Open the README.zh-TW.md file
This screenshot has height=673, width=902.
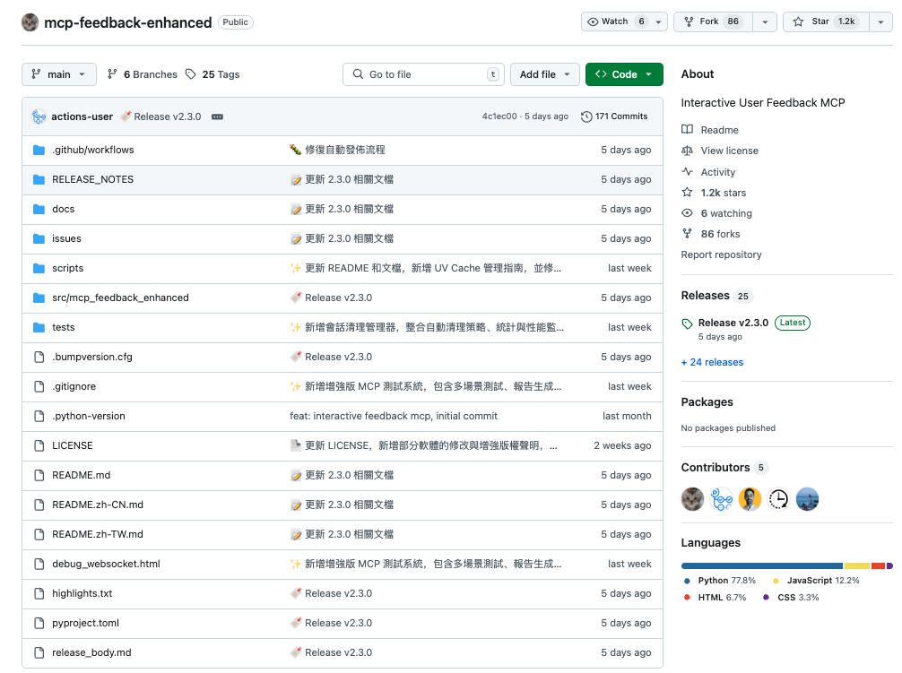98,534
